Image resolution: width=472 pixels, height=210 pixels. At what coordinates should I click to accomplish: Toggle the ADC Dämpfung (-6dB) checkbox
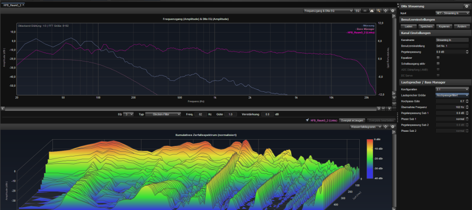coord(438,69)
